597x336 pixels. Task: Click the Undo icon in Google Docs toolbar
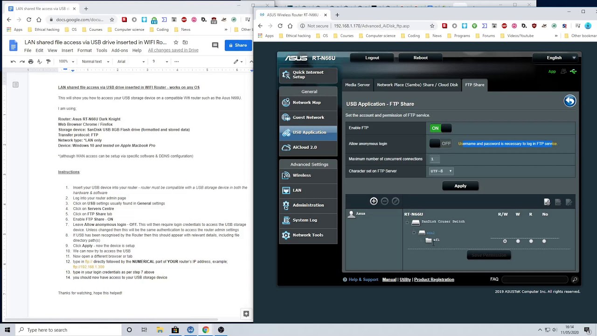pos(13,62)
